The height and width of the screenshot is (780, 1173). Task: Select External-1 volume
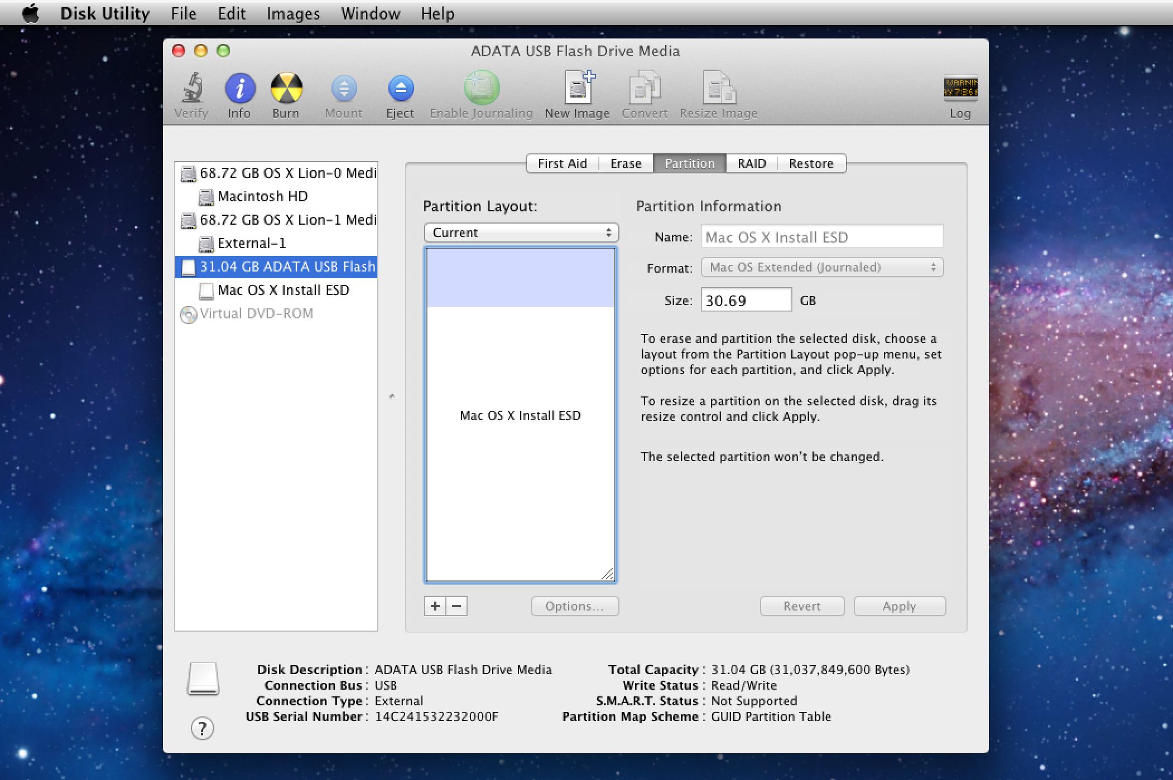[276, 243]
